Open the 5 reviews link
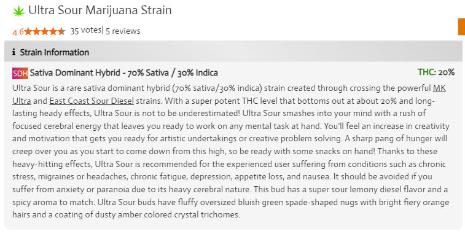The height and width of the screenshot is (234, 465). click(123, 31)
